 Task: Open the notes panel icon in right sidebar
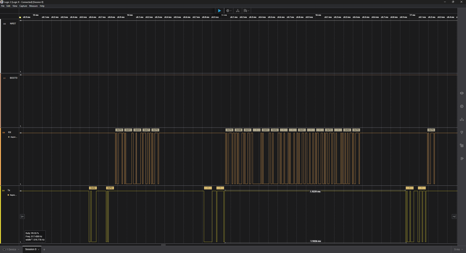[461, 158]
